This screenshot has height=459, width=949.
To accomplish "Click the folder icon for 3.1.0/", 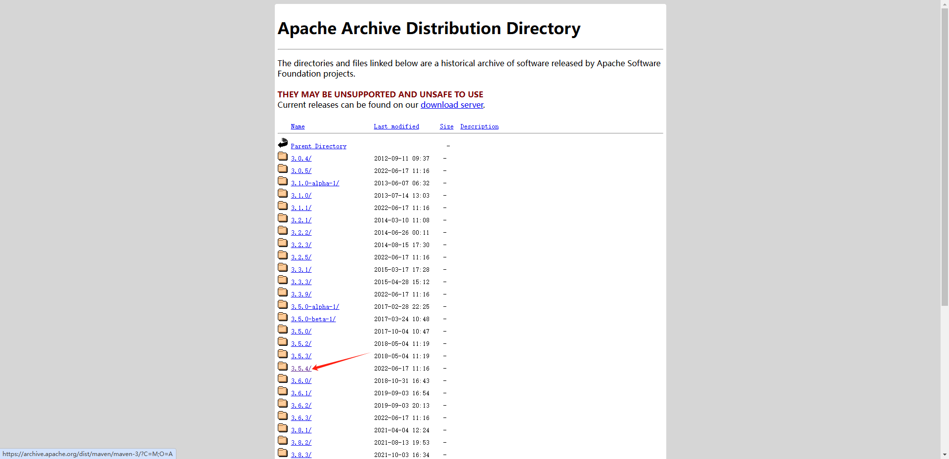I will 283,193.
